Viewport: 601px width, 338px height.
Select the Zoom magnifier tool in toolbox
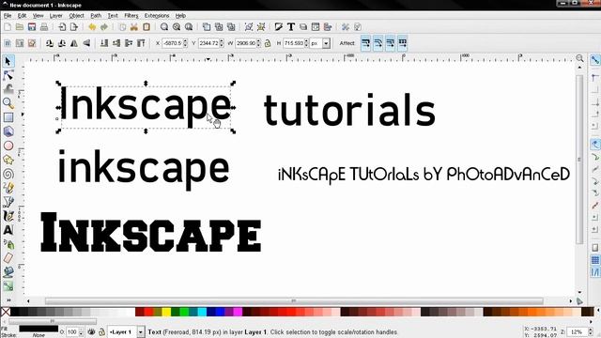(8, 102)
